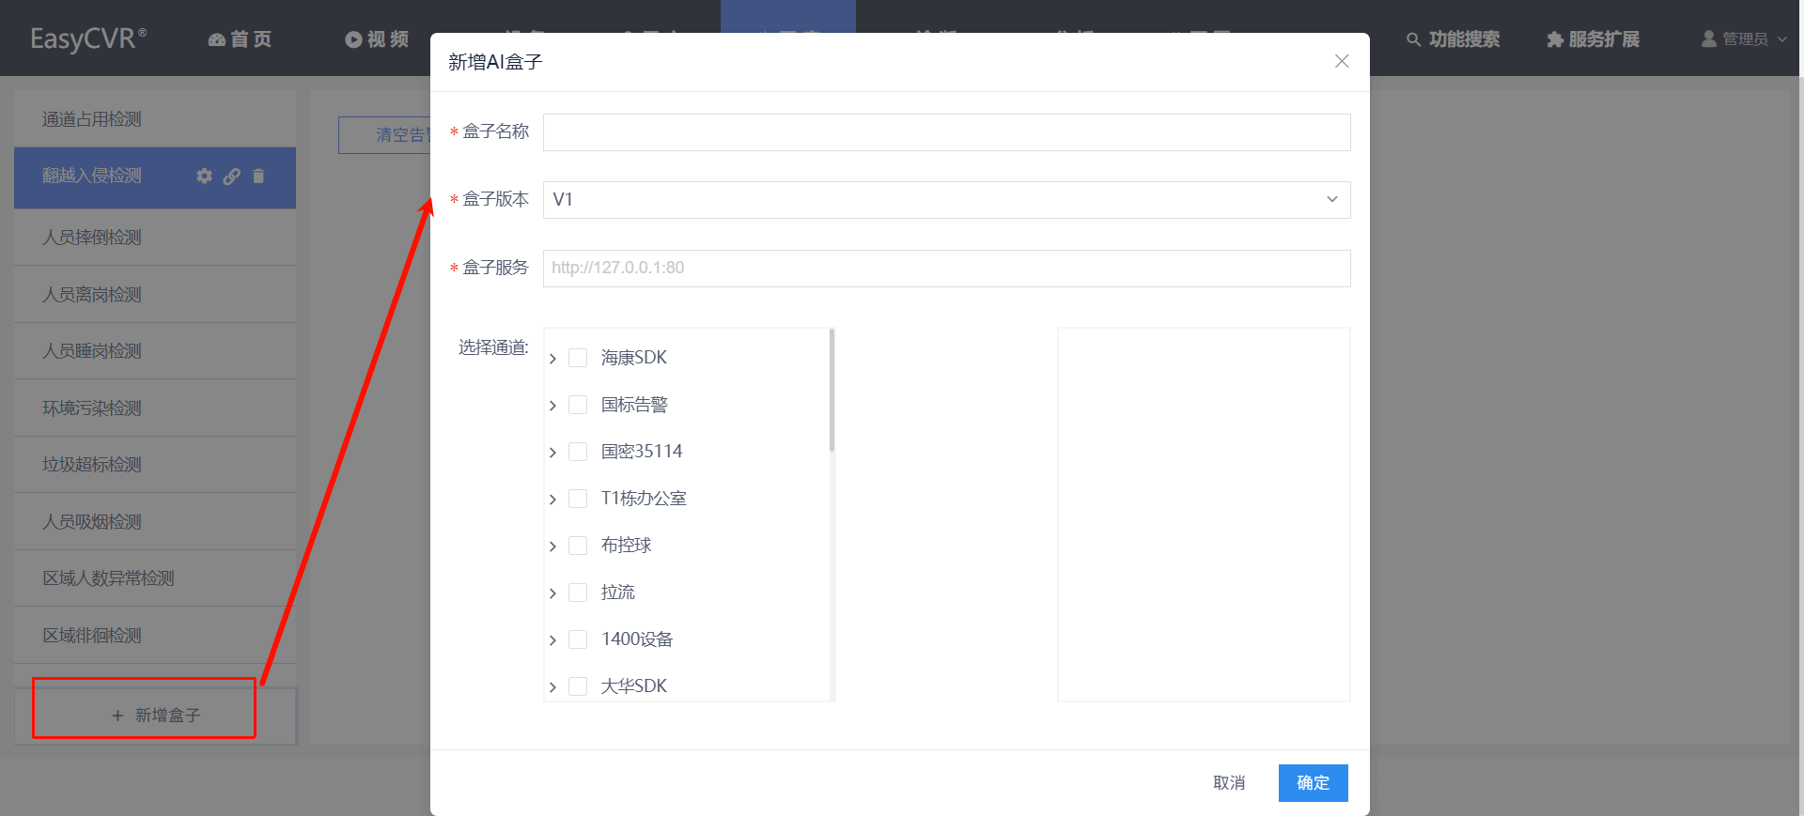Expand the 布控球 channel group

tap(552, 547)
